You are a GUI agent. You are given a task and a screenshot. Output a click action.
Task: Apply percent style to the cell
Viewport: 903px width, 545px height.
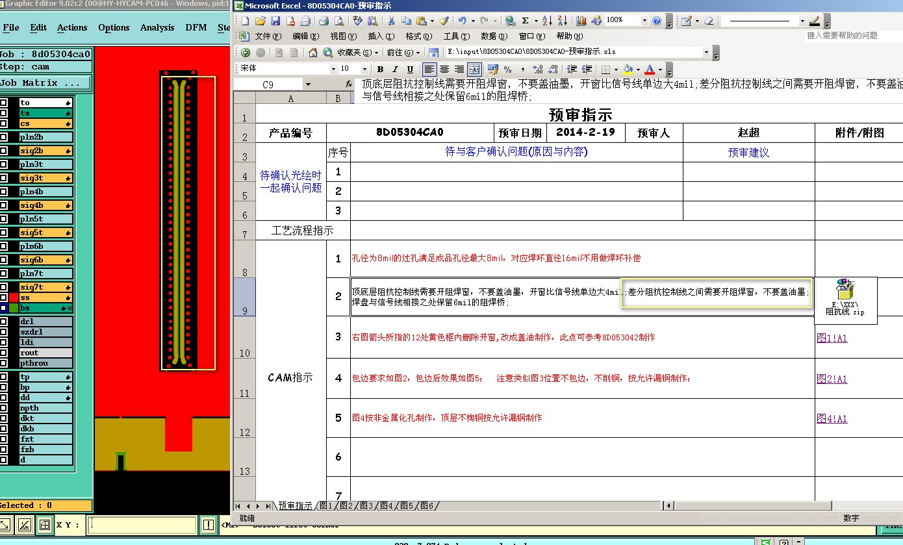(508, 70)
